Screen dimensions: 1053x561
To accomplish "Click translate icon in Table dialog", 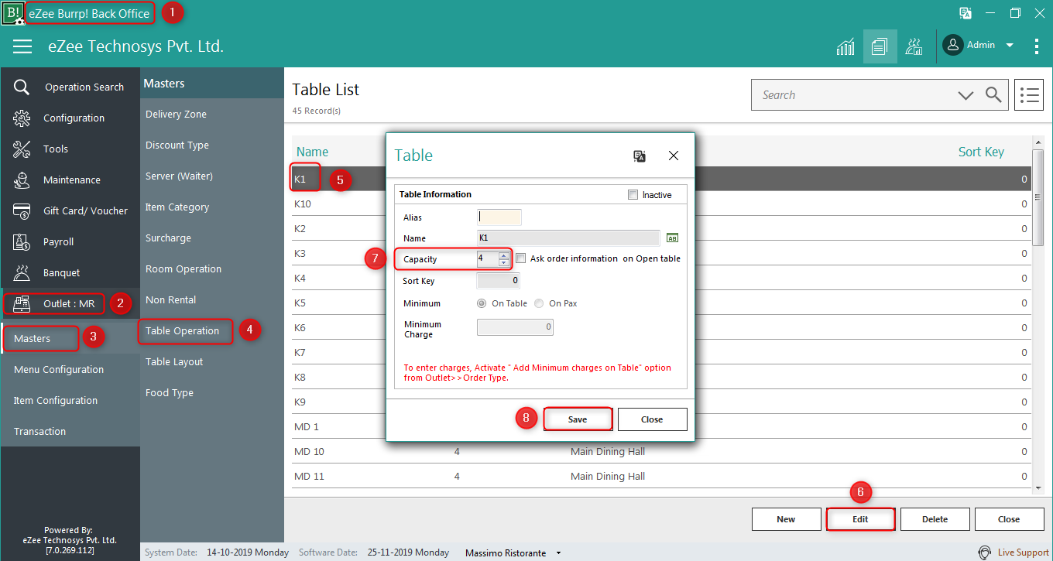I will [640, 156].
